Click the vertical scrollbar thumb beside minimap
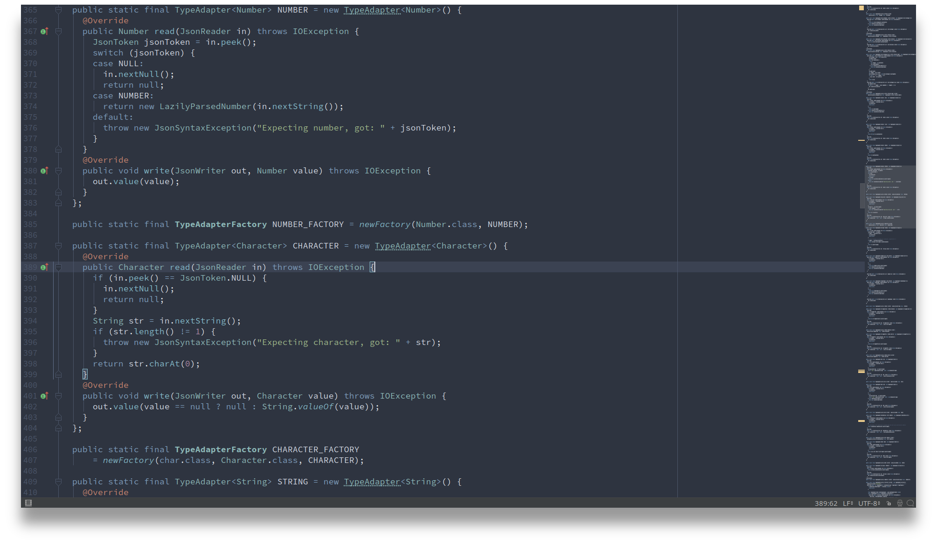The width and height of the screenshot is (937, 545). (x=862, y=196)
